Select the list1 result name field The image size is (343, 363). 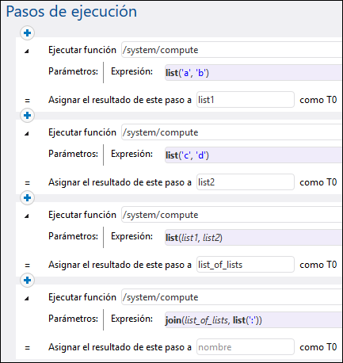(x=246, y=100)
